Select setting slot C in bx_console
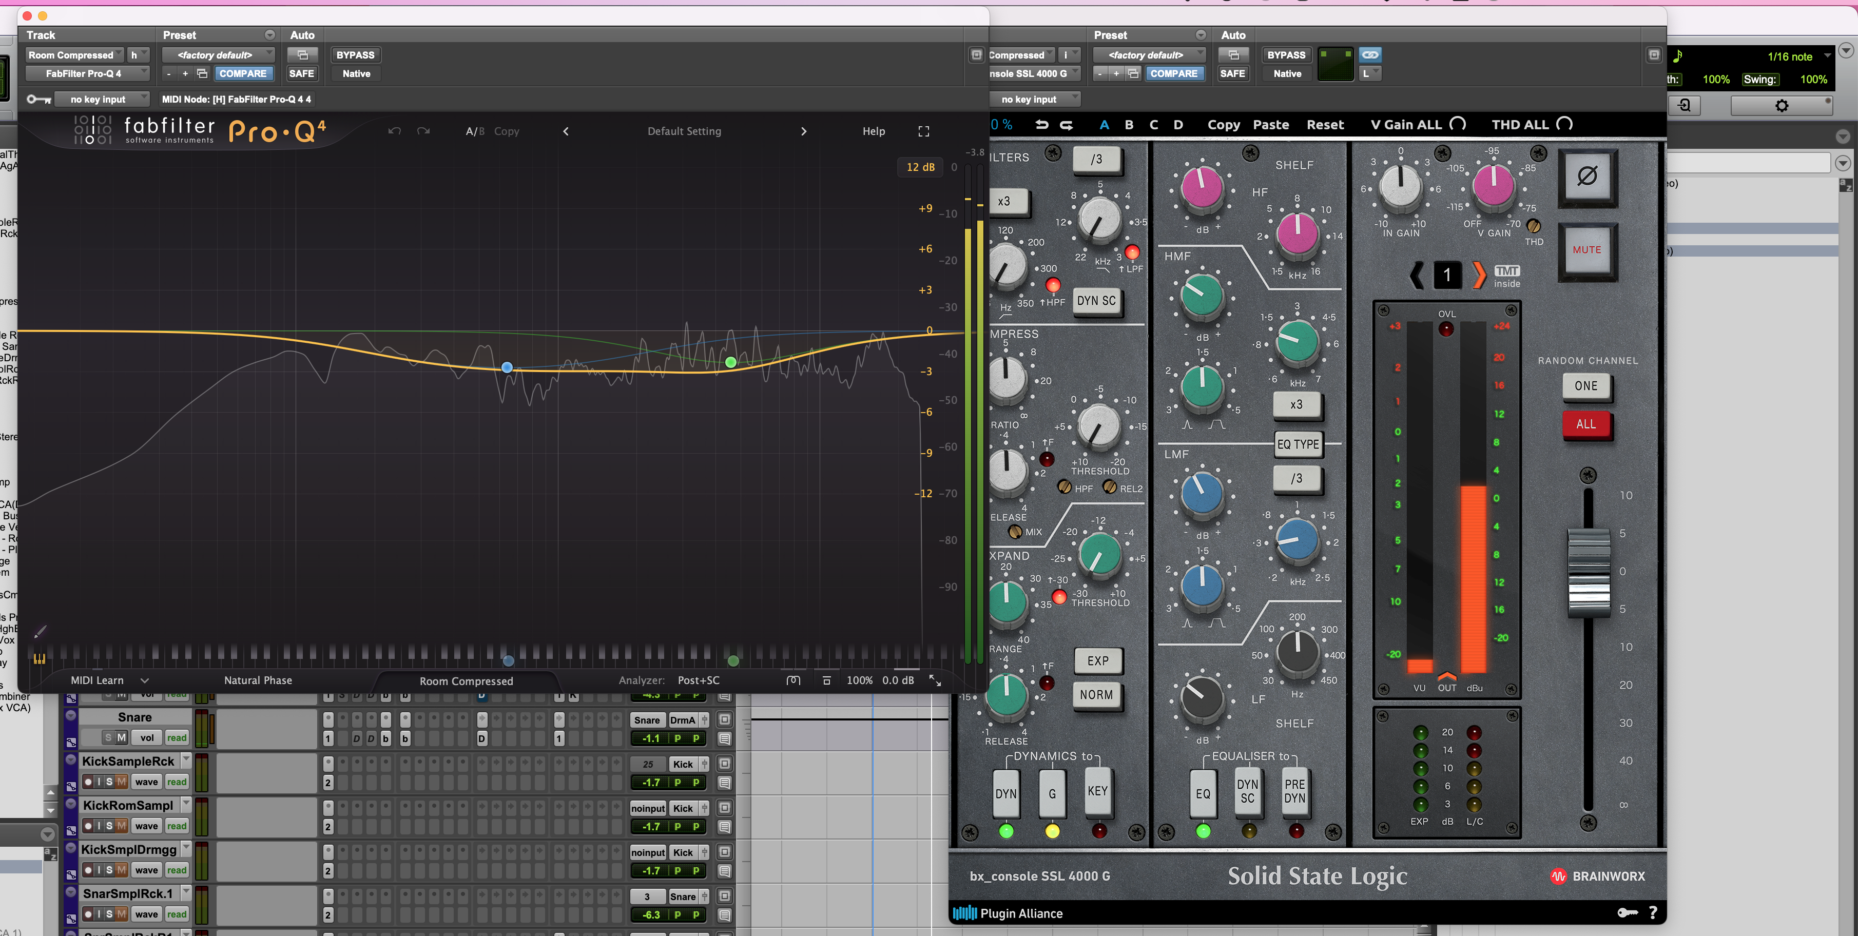The height and width of the screenshot is (936, 1858). tap(1153, 125)
